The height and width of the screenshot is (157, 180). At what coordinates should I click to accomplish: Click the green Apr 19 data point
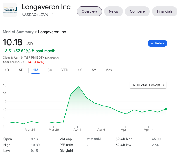[x=166, y=109]
